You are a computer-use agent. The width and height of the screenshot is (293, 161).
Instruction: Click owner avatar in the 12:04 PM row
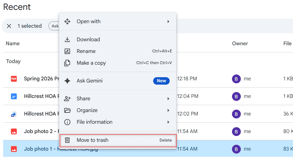[x=236, y=96]
